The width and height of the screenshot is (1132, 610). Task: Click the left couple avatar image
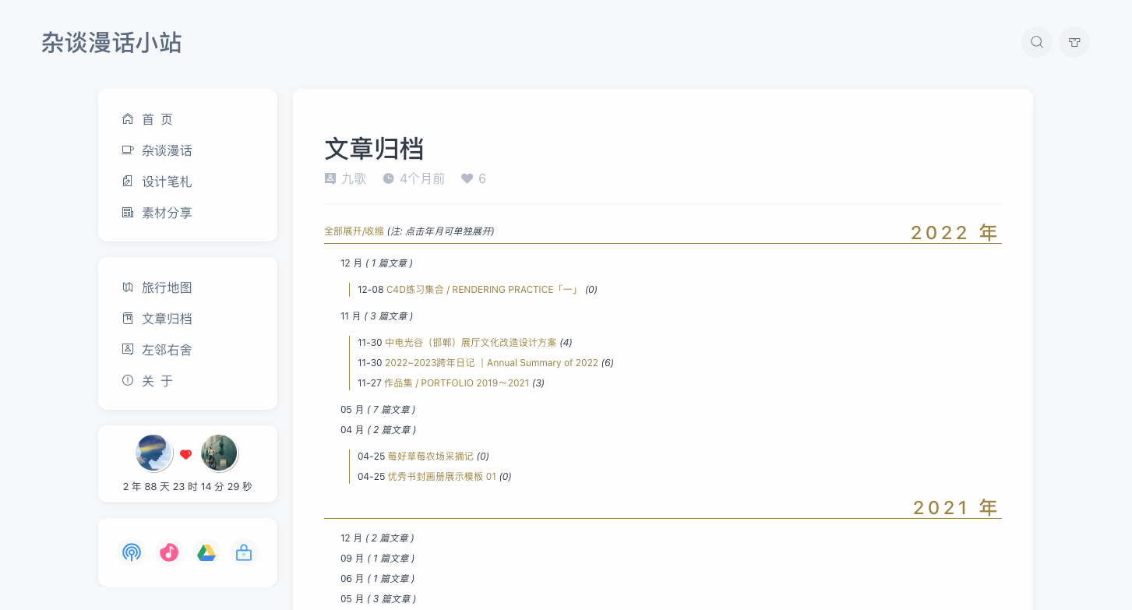pos(153,453)
